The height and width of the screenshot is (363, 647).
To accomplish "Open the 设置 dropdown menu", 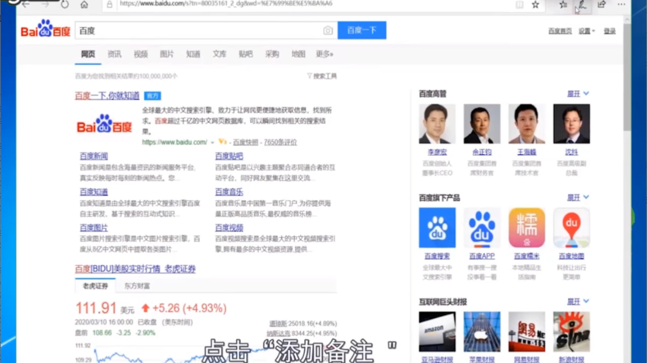I will (x=587, y=31).
